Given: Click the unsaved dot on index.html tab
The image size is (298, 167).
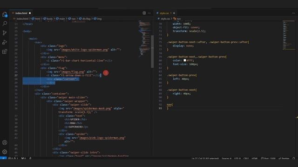Looking at the screenshot, I should 30,13.
